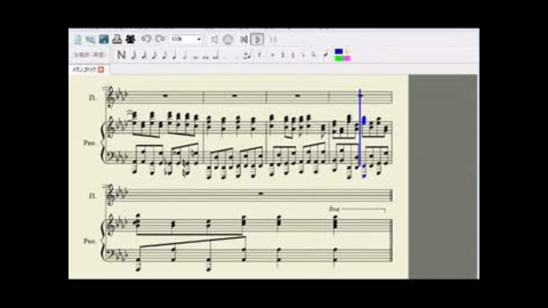Toggle the speaker sound icon

(214, 39)
